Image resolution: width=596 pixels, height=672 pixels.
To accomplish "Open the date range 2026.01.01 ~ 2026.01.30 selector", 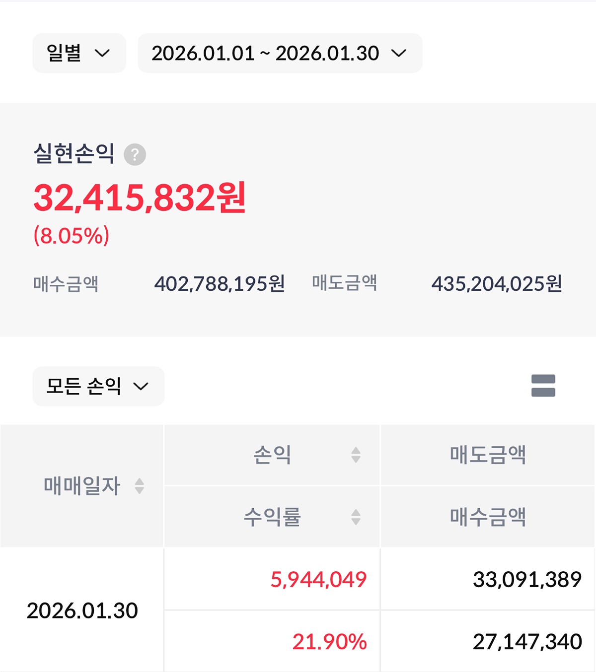I will (x=280, y=53).
